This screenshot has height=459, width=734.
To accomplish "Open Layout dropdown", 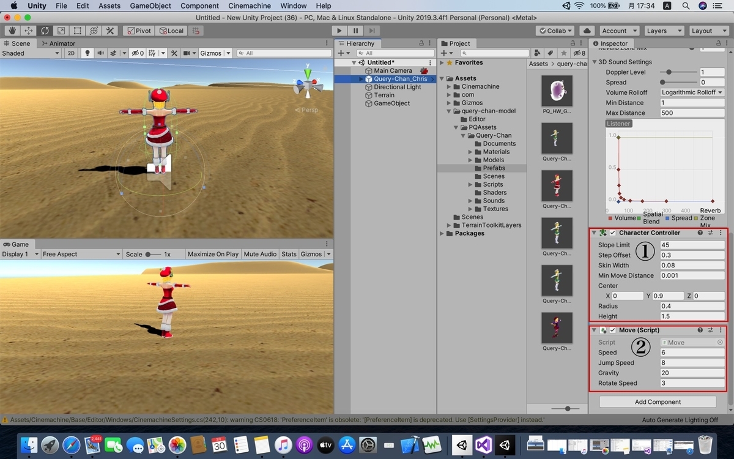I will 708,31.
